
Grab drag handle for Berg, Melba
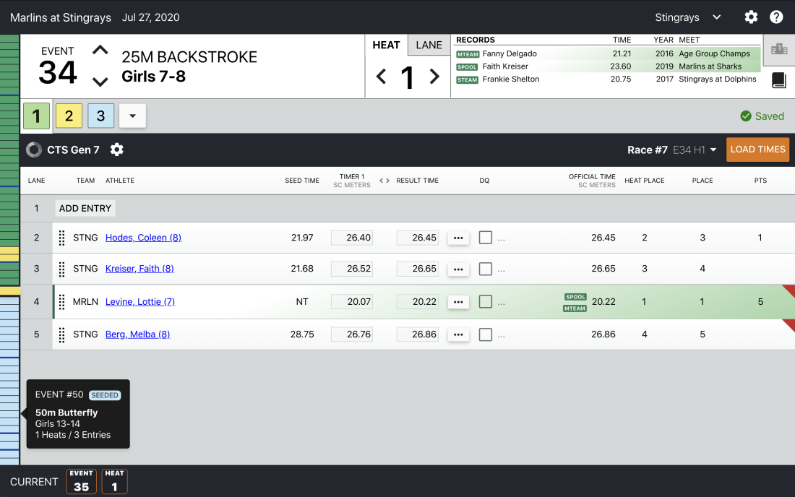click(x=62, y=334)
